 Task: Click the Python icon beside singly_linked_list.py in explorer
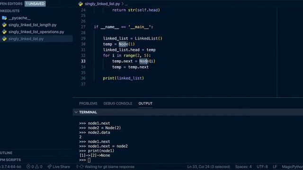point(4,39)
